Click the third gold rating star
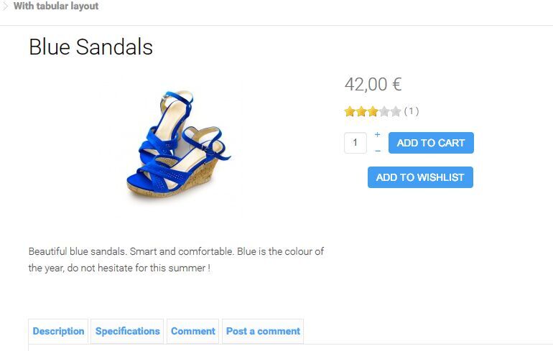This screenshot has width=553, height=351. [x=373, y=112]
